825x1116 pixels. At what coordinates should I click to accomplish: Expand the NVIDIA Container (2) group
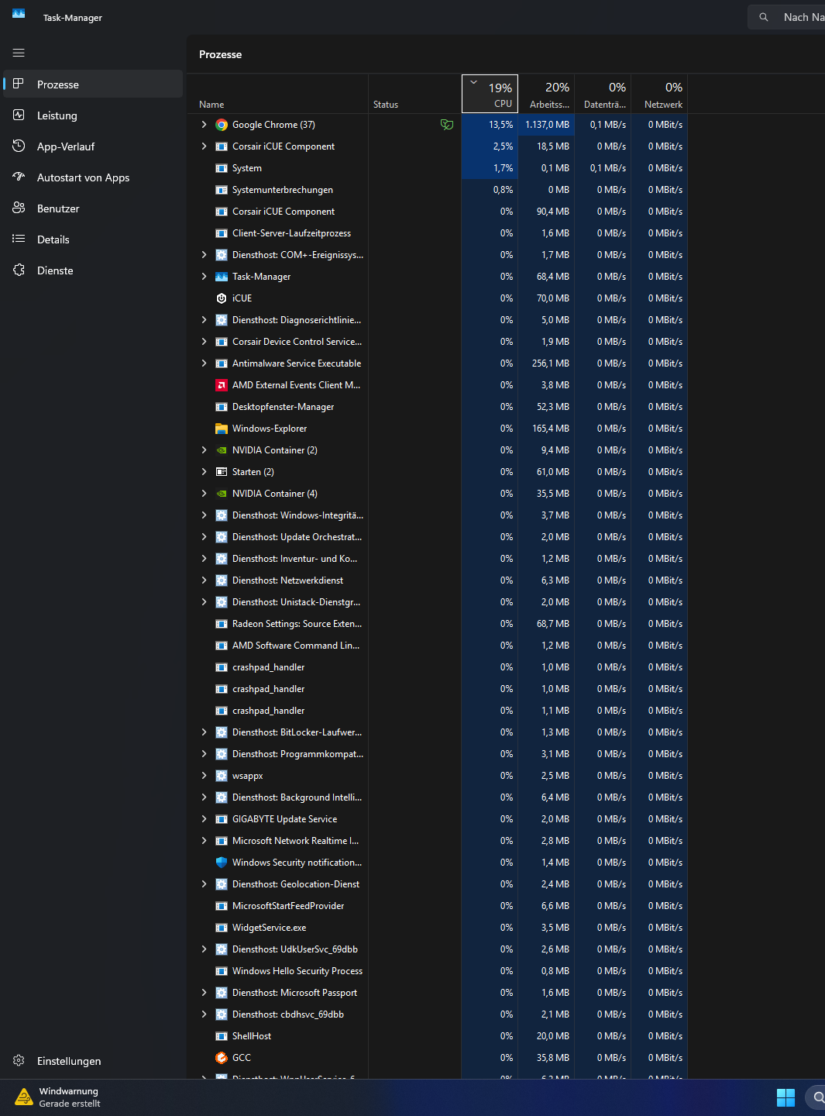click(x=204, y=450)
